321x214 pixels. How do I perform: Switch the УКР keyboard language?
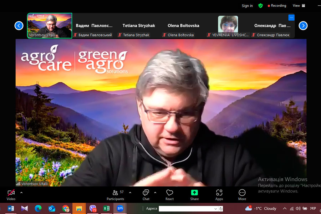pos(313,208)
